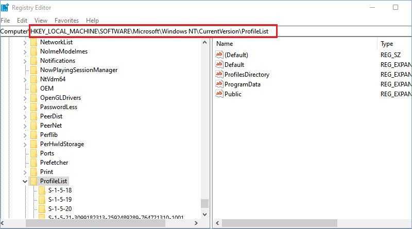Select the S-1-5-18 folder icon
The image size is (412, 229).
(x=42, y=190)
